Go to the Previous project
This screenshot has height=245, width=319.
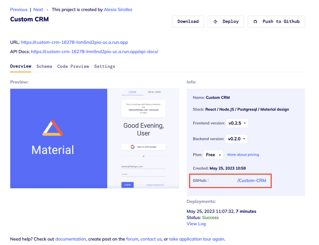coord(19,10)
